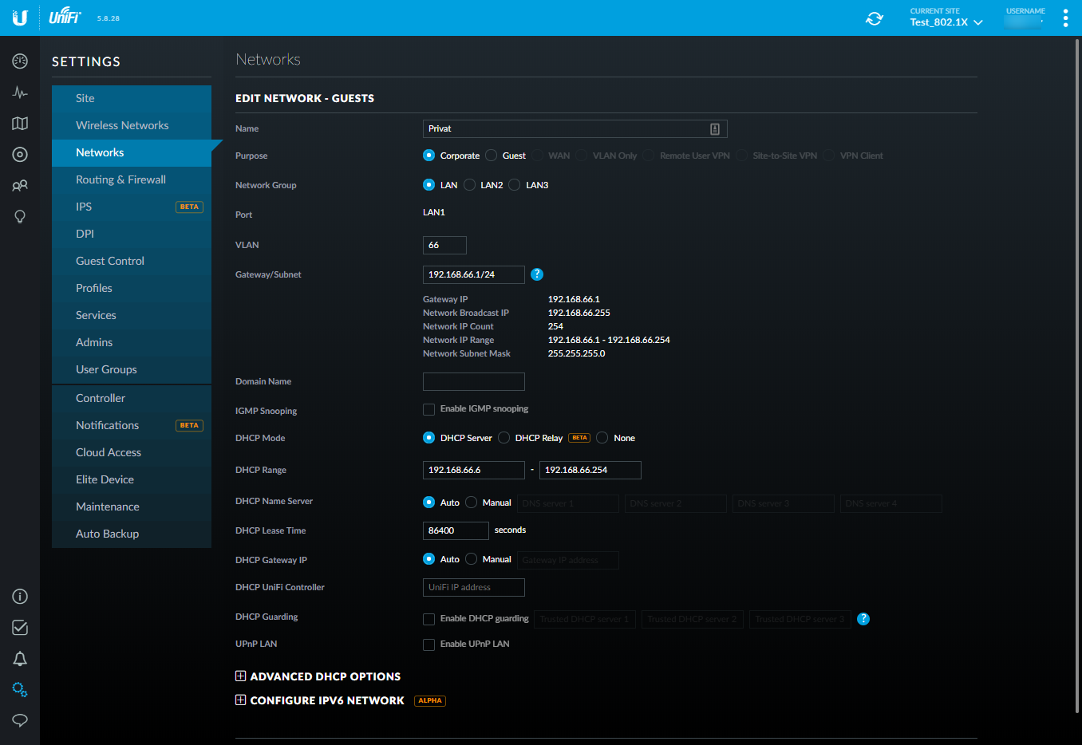1082x745 pixels.
Task: Open Notifications settings
Action: (132, 426)
